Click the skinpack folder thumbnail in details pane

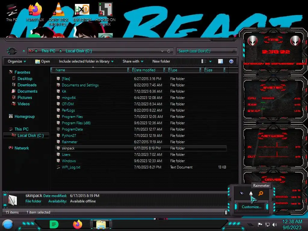(x=13, y=200)
